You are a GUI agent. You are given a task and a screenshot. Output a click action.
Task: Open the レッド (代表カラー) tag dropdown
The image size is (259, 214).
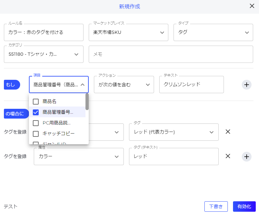(x=174, y=132)
